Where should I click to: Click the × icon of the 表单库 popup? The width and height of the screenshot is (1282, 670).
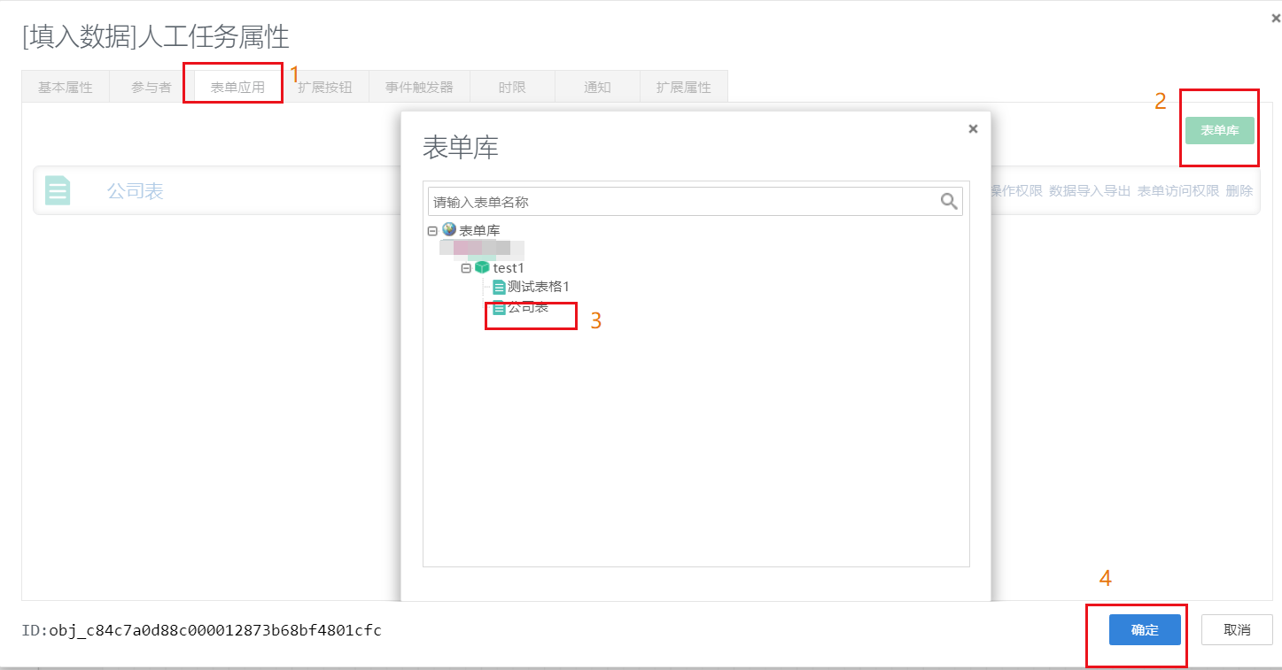[x=972, y=128]
